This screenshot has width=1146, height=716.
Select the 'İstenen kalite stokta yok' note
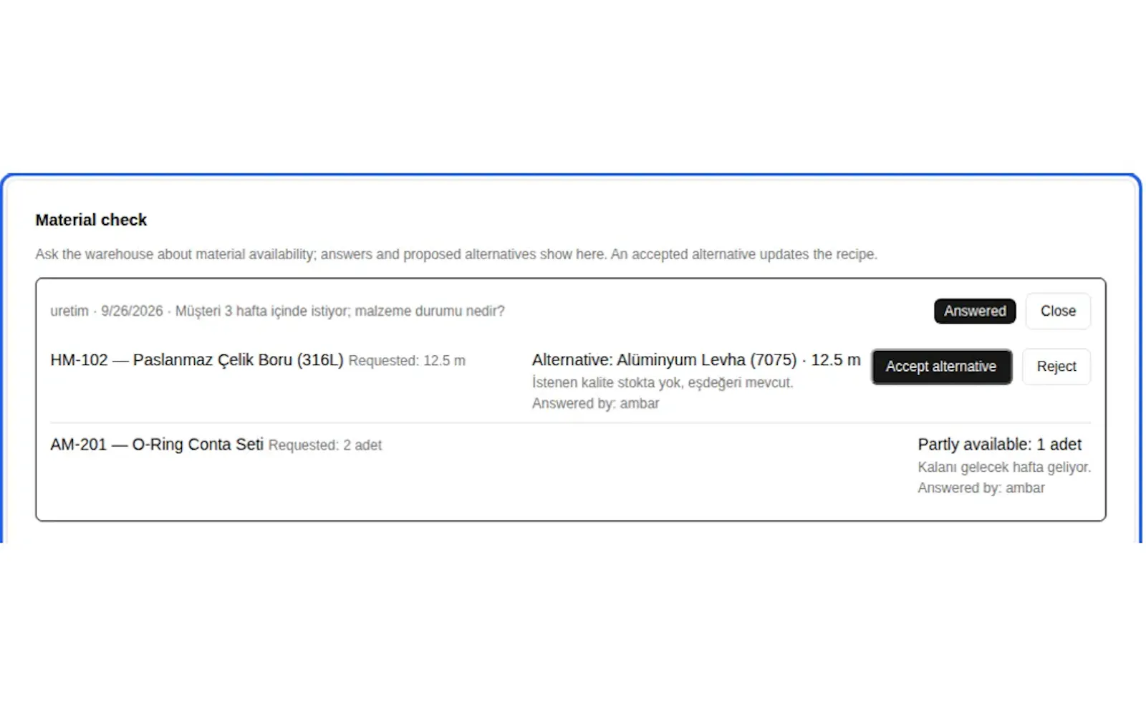click(x=663, y=382)
